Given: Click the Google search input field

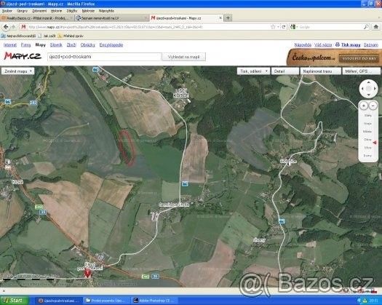Looking at the screenshot, I should click(x=330, y=27).
